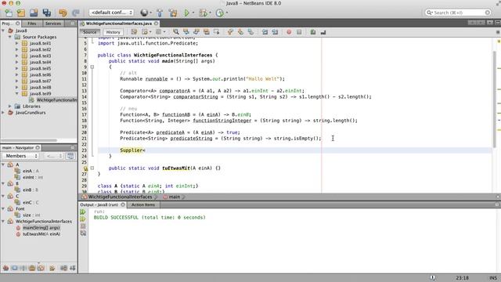Collapse the code fold at line 9
Image resolution: width=501 pixels, height=282 pixels.
[92, 67]
